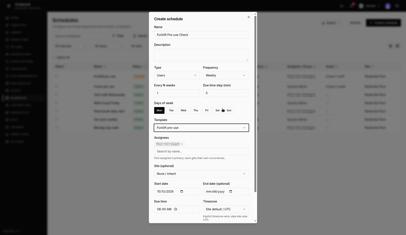Toggle Tue in Days of week
The height and width of the screenshot is (235, 406).
pos(171,111)
